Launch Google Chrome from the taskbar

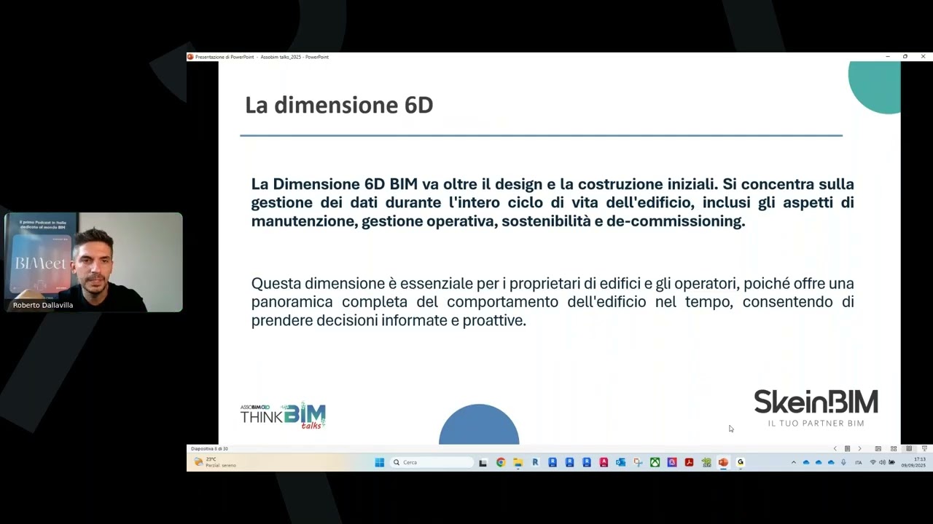(x=501, y=462)
